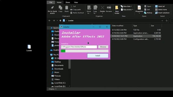Switch to the Share tab
Viewport: 173px width, 97px height.
[x=68, y=2]
